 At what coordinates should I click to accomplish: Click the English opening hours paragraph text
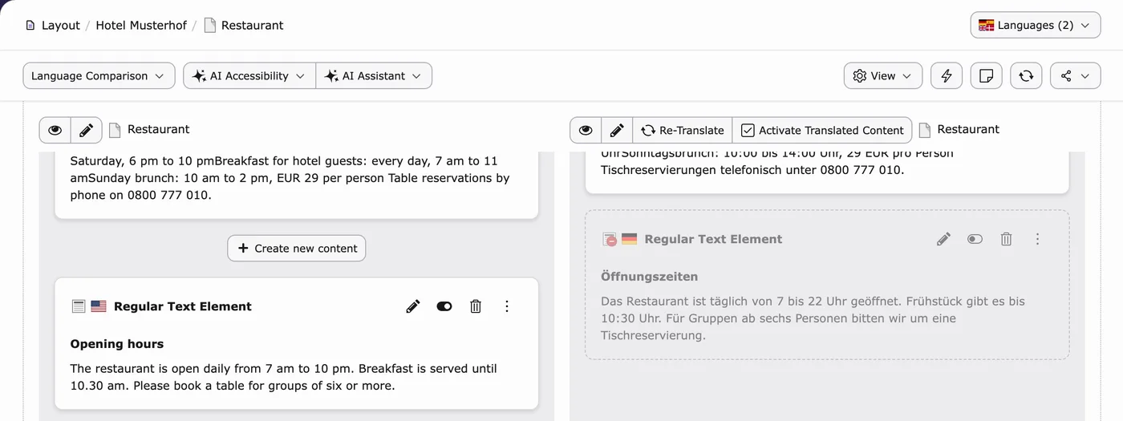[284, 377]
